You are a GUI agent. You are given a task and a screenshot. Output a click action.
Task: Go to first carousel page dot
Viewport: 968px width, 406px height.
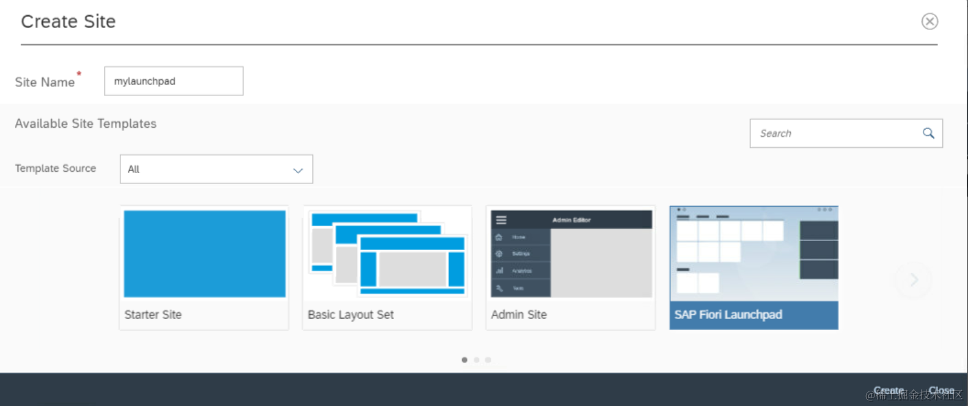464,360
